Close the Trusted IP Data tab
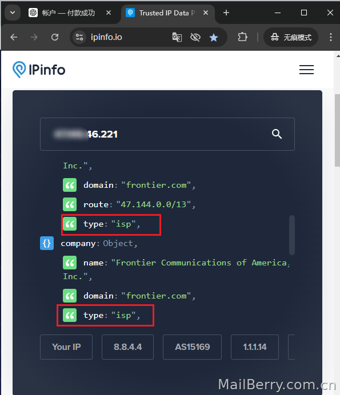This screenshot has height=395, width=340. (x=206, y=13)
